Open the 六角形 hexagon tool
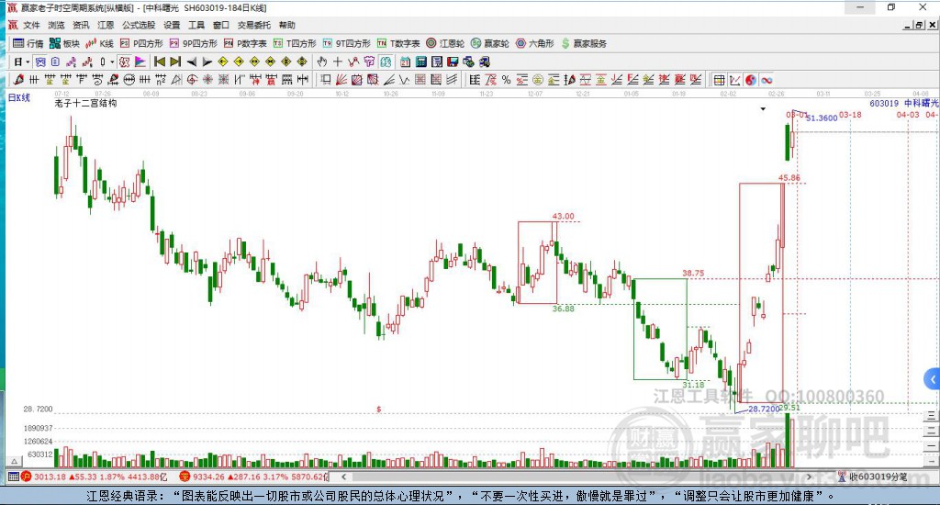Screen dimensions: 940x505 [x=535, y=43]
